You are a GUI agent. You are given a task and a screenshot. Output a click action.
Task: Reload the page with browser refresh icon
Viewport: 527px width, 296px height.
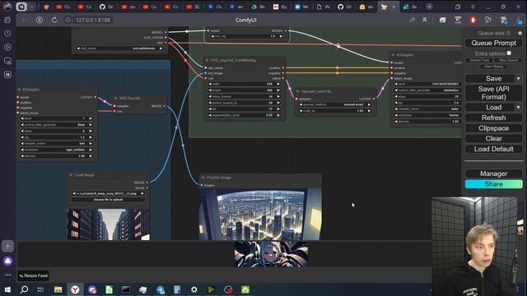tap(54, 20)
